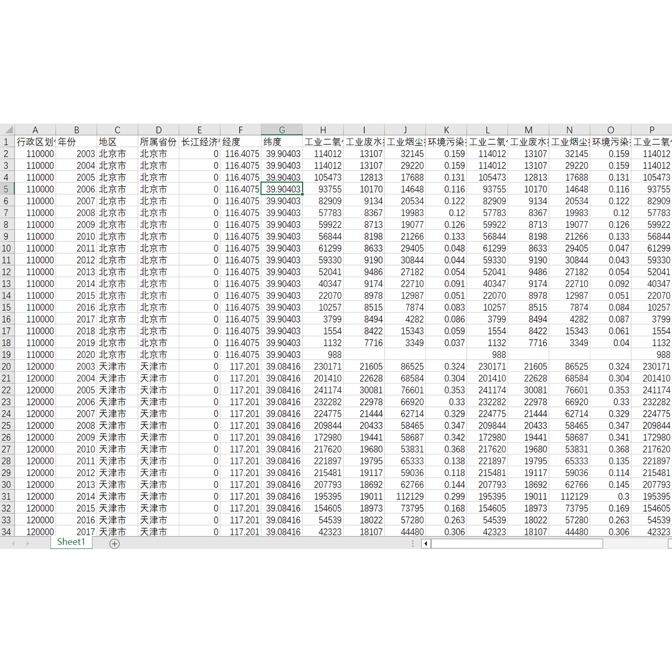
Task: Select column K header
Action: [446, 130]
